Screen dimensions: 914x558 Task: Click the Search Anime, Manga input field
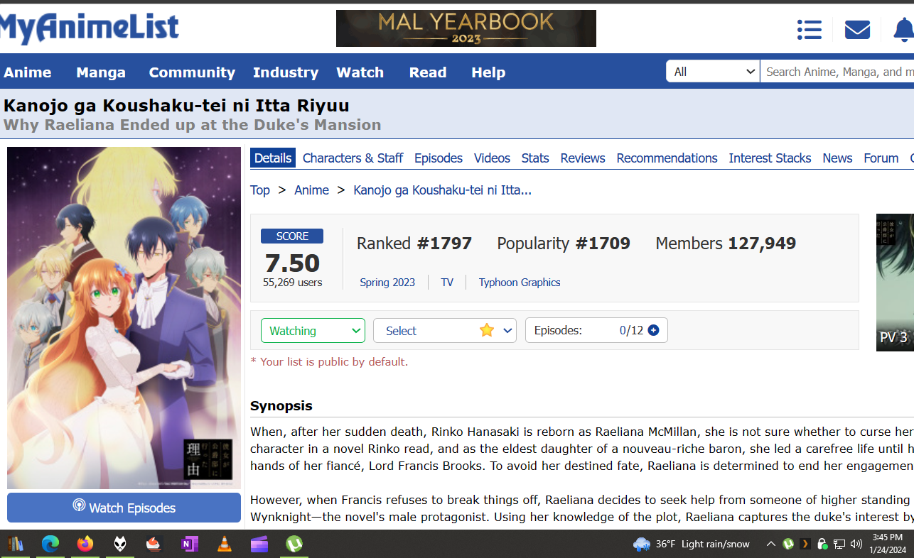click(837, 71)
